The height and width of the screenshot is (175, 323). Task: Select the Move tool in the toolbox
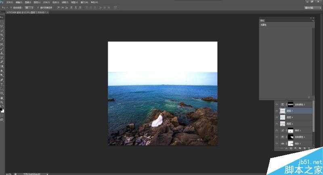pos(2,17)
